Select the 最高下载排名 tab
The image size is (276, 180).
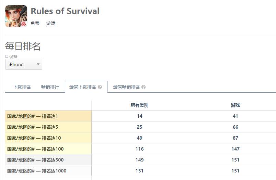click(x=83, y=87)
